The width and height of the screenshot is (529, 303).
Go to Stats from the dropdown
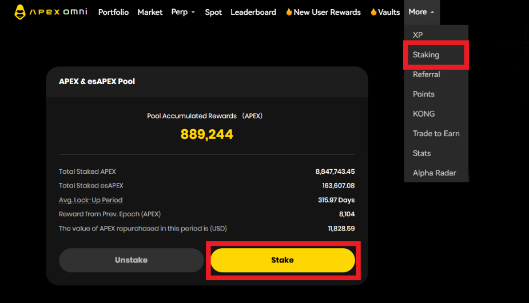tap(422, 153)
